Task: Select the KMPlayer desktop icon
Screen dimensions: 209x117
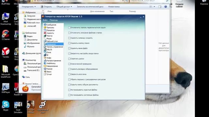Action: tap(6, 88)
